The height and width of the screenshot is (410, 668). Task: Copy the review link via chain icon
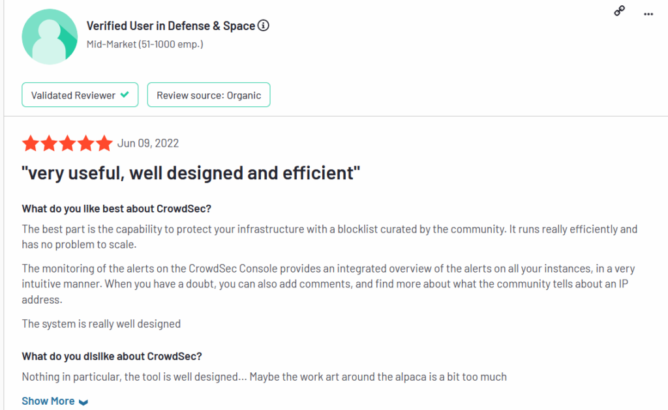tap(620, 12)
